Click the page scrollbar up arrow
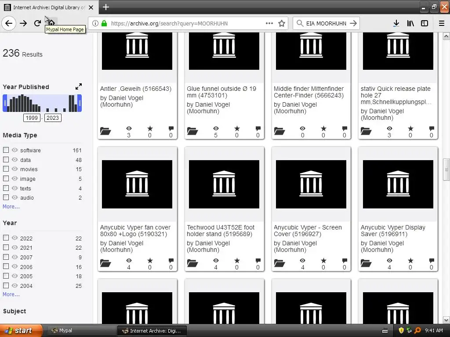450x337 pixels. coord(446,36)
